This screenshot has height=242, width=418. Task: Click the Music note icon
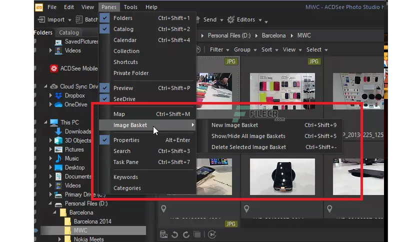coord(58,158)
